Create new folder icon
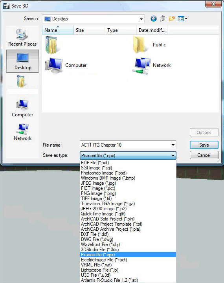224x283 pixels. click(x=172, y=18)
